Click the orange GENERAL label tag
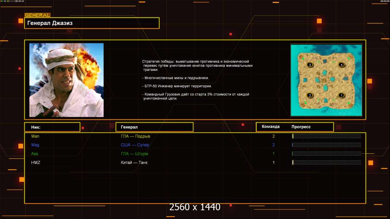This screenshot has width=390, height=219. click(x=37, y=15)
